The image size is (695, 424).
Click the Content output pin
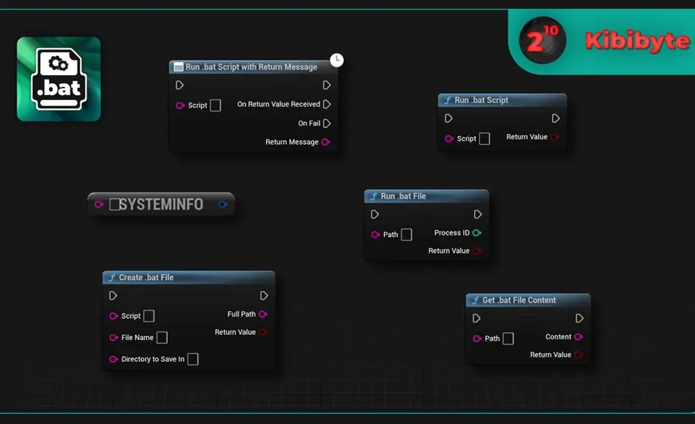[579, 337]
